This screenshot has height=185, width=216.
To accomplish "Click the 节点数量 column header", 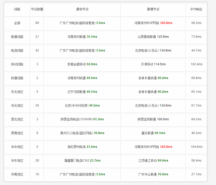I will (37, 9).
